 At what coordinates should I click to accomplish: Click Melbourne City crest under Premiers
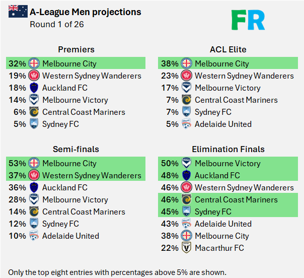pyautogui.click(x=34, y=63)
